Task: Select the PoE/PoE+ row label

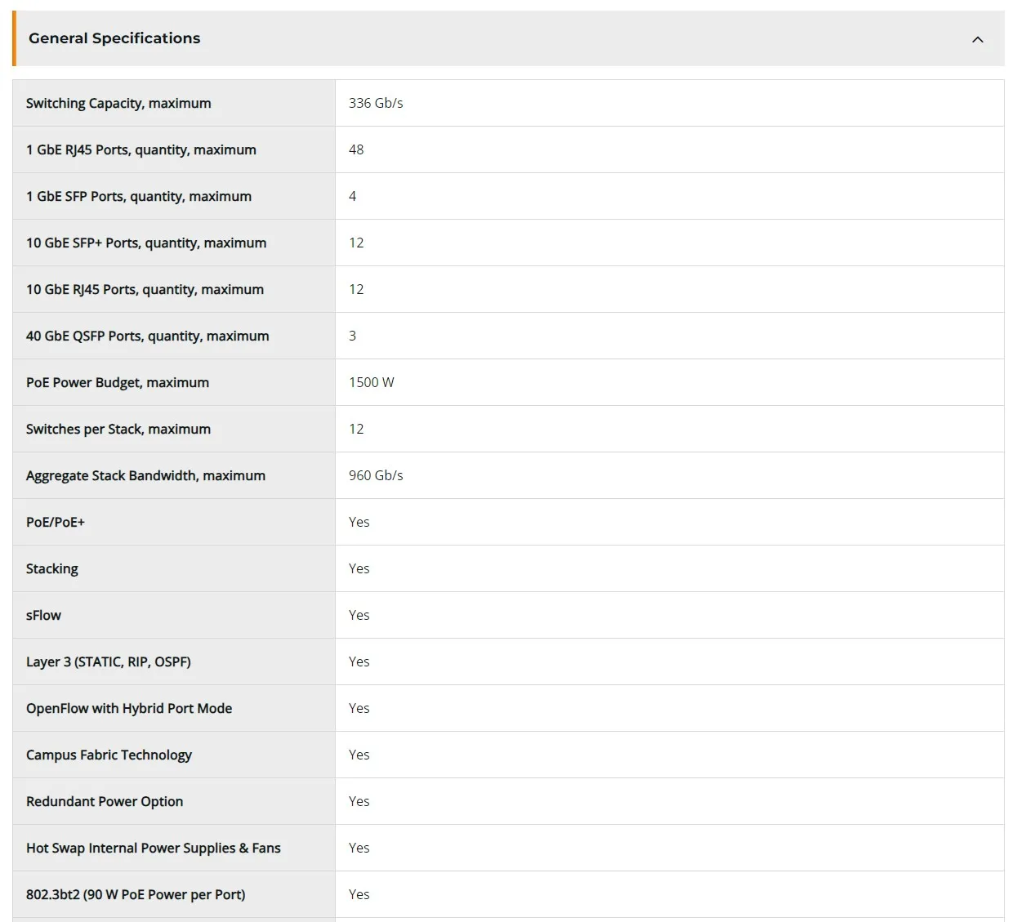Action: click(56, 522)
